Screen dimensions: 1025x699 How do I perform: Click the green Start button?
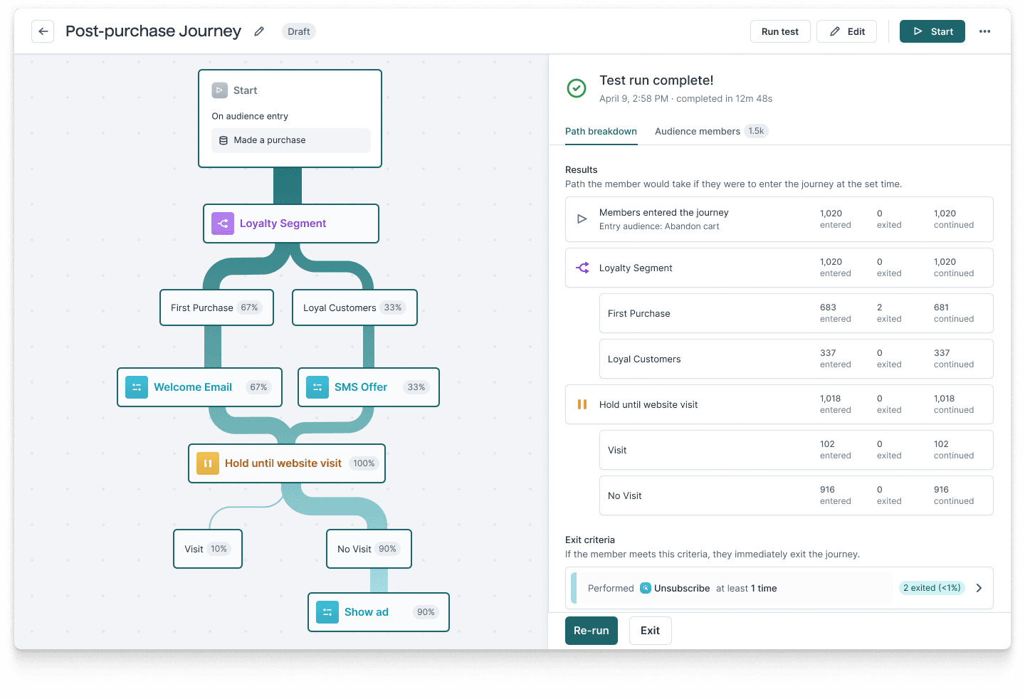click(x=932, y=31)
